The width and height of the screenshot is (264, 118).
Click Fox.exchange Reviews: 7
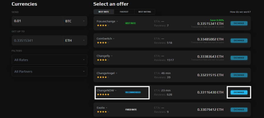(161, 26)
